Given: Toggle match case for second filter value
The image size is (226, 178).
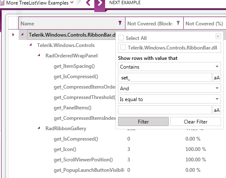Looking at the screenshot, I should [217, 110].
